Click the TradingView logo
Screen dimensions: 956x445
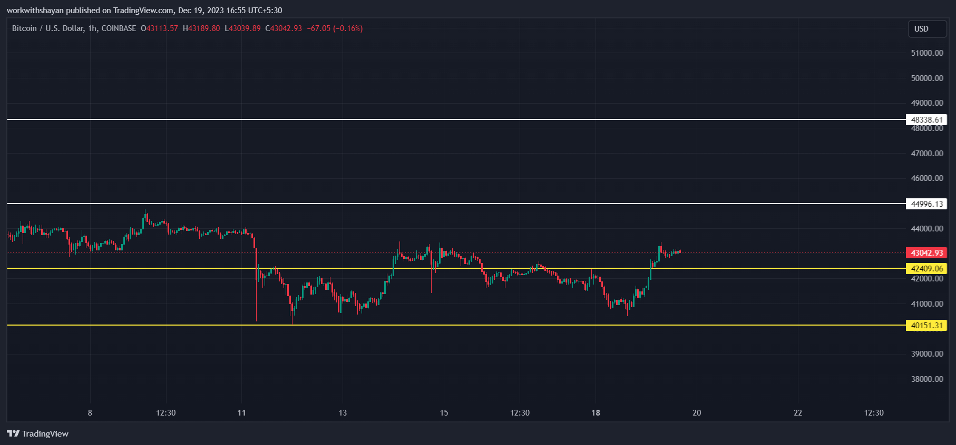click(x=37, y=433)
